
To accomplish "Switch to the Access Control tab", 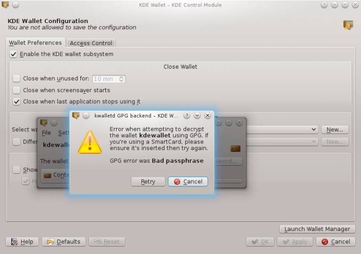I will 91,43.
